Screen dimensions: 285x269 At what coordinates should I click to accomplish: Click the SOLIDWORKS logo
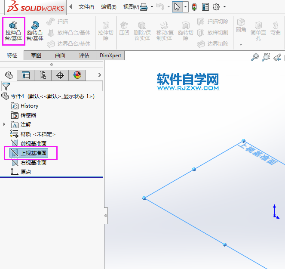point(35,7)
